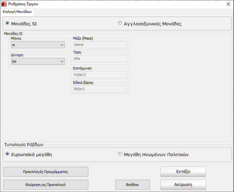
Task: Click the Τάση kPa field
Action: coord(100,59)
